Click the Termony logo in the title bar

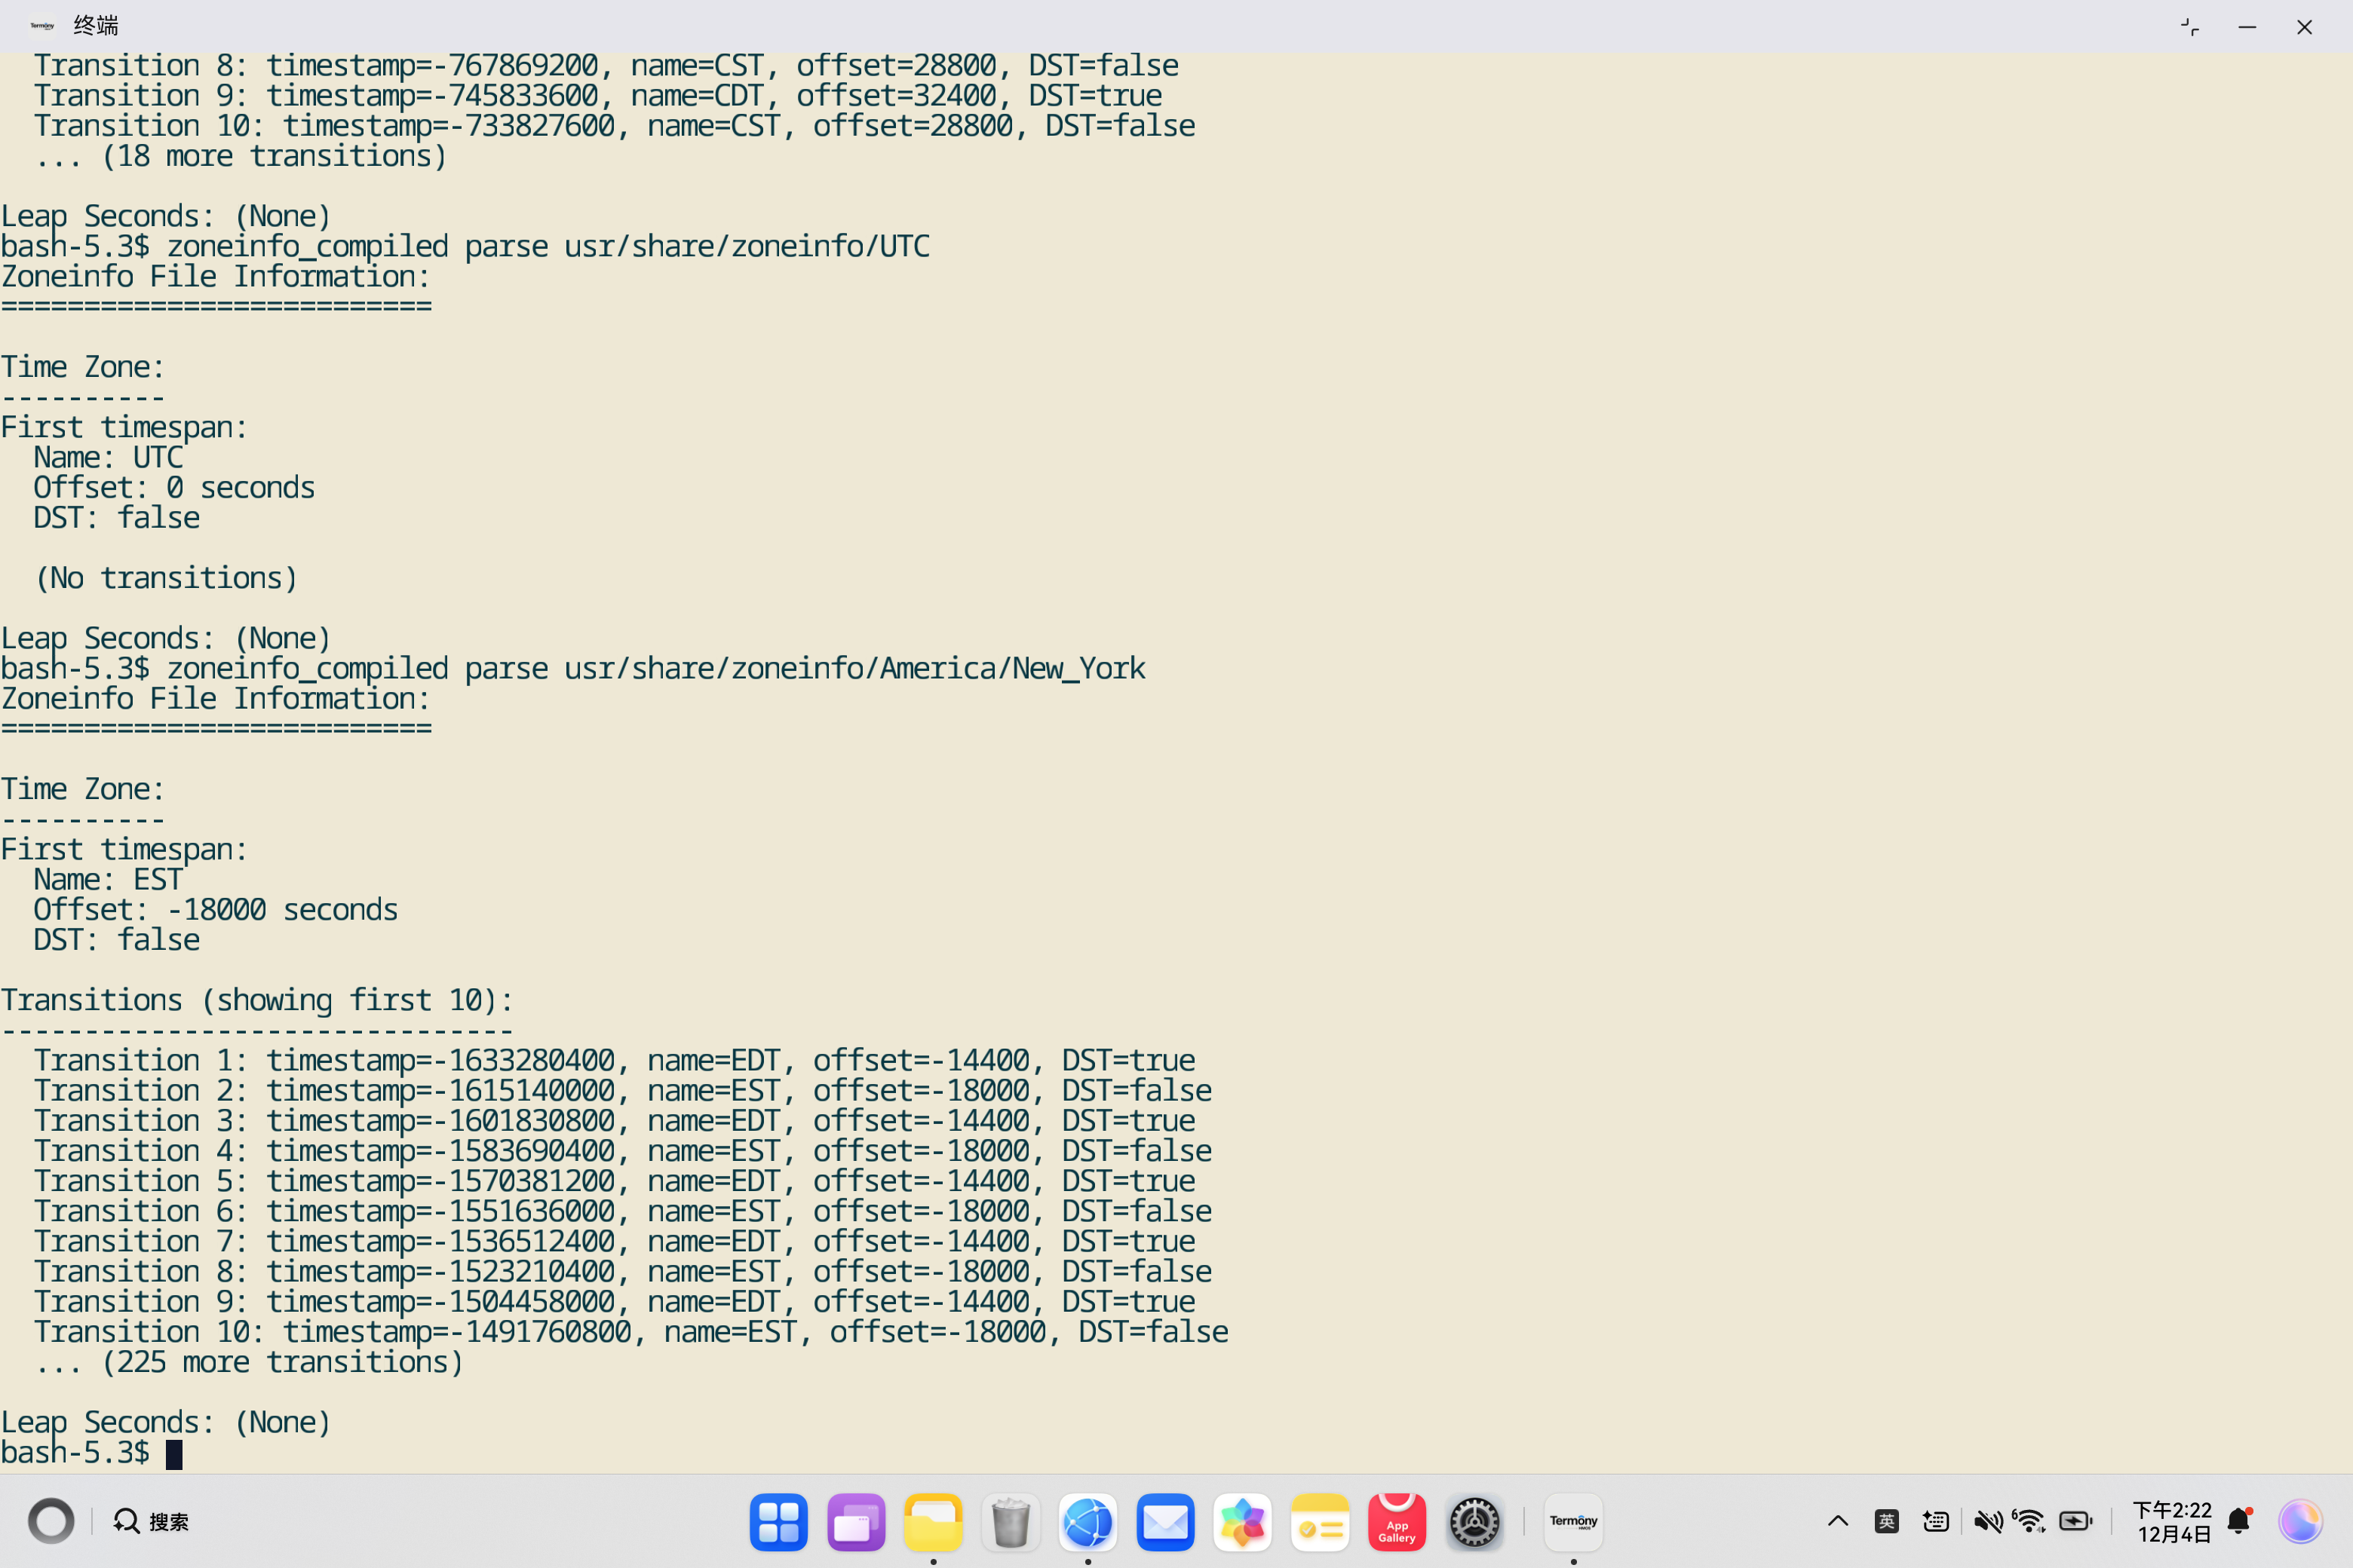[x=42, y=26]
